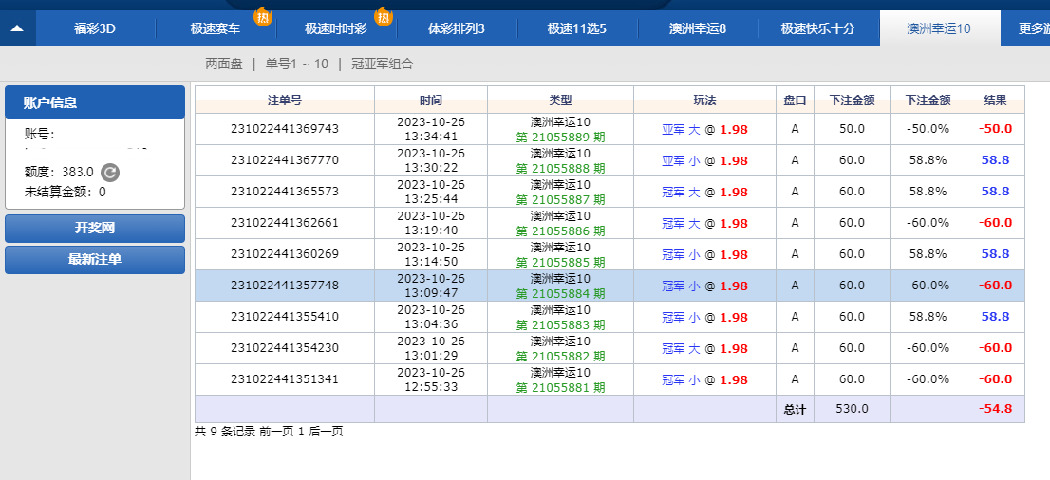Collapse the menu with the top-left up arrow

pyautogui.click(x=17, y=28)
